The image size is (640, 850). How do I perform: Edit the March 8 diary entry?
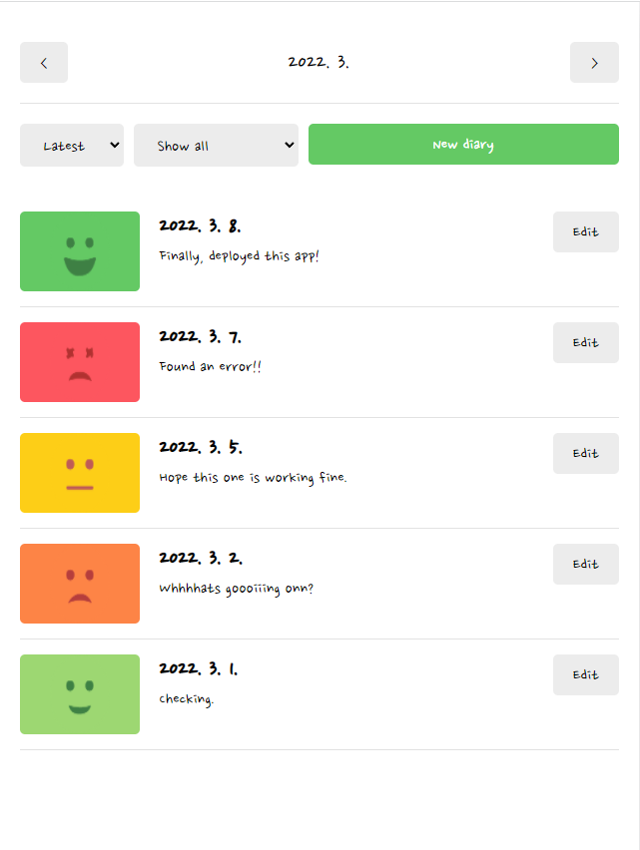pyautogui.click(x=586, y=231)
